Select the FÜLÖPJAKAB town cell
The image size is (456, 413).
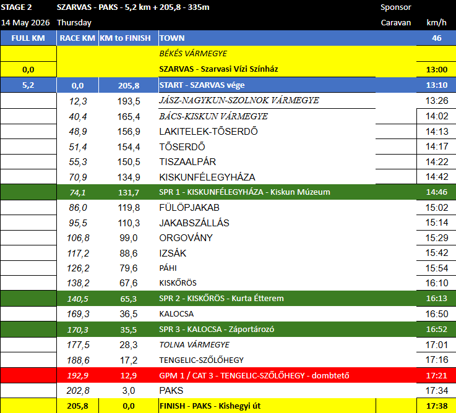pyautogui.click(x=189, y=208)
